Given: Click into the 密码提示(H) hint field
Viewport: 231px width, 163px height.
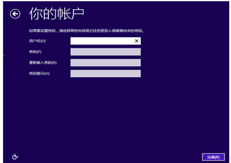Looking at the screenshot, I should point(106,74).
